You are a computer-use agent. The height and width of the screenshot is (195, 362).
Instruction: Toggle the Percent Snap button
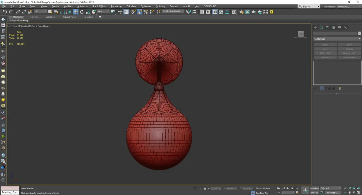[x=146, y=12]
